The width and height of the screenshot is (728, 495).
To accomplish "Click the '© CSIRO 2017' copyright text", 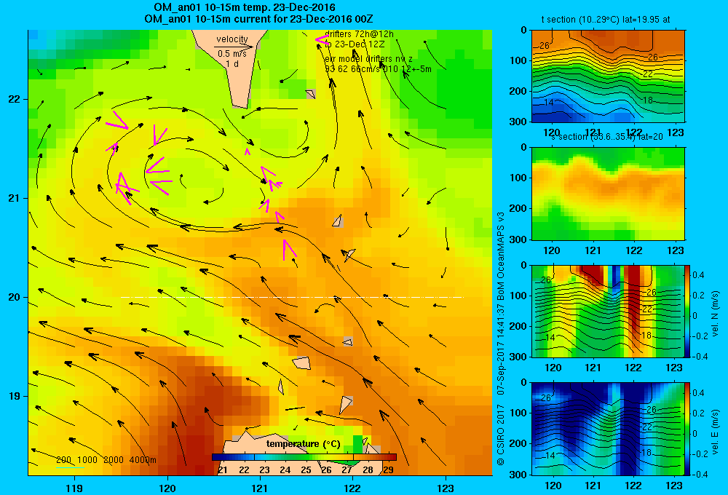I will point(501,435).
